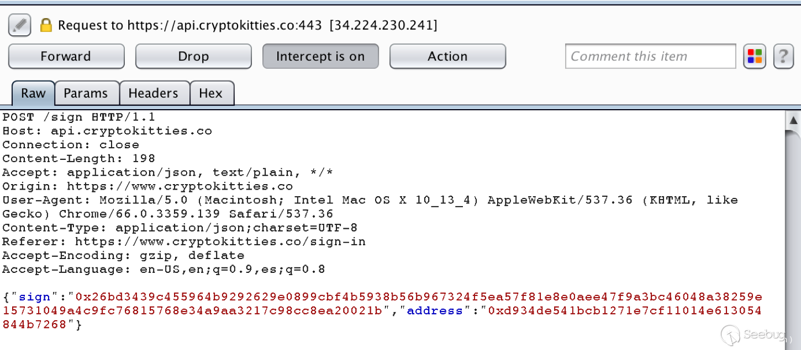
Task: Toggle the Intercept is on button
Action: click(320, 56)
